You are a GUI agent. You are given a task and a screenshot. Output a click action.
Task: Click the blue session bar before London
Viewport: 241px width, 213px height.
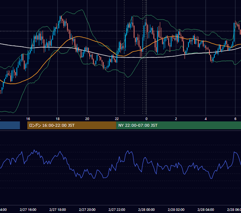pyautogui.click(x=10, y=125)
